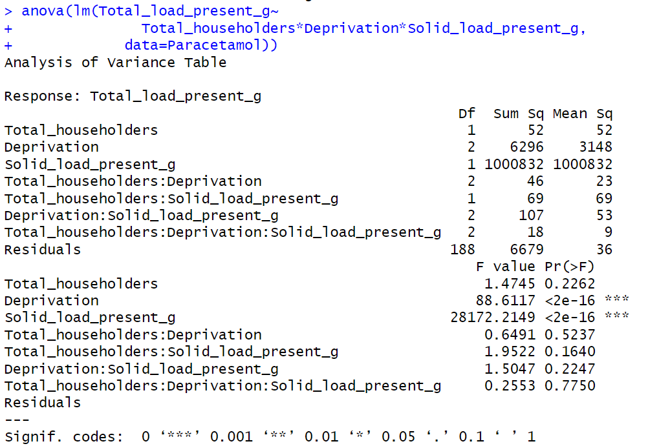Click the Sum Sq value 18
Image resolution: width=648 pixels, height=446 pixels.
pyautogui.click(x=535, y=232)
